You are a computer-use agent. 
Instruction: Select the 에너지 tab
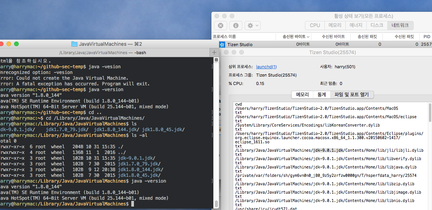356,25
